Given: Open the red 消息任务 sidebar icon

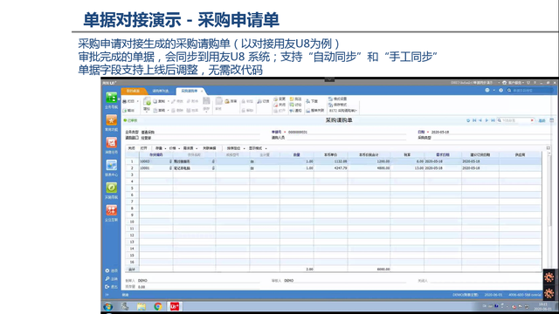Looking at the screenshot, I should 111,142.
